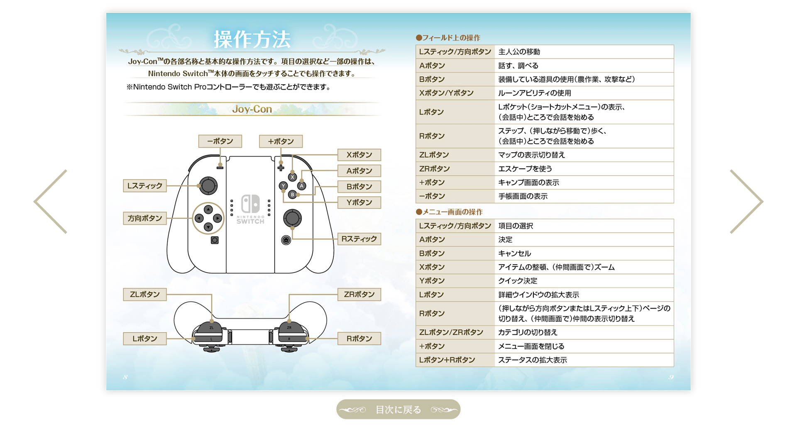Click the 詳細ウインドウの拡大表示 cell
Image resolution: width=797 pixels, height=448 pixels.
[584, 295]
